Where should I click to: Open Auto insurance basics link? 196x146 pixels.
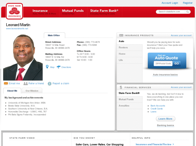[x=165, y=75]
